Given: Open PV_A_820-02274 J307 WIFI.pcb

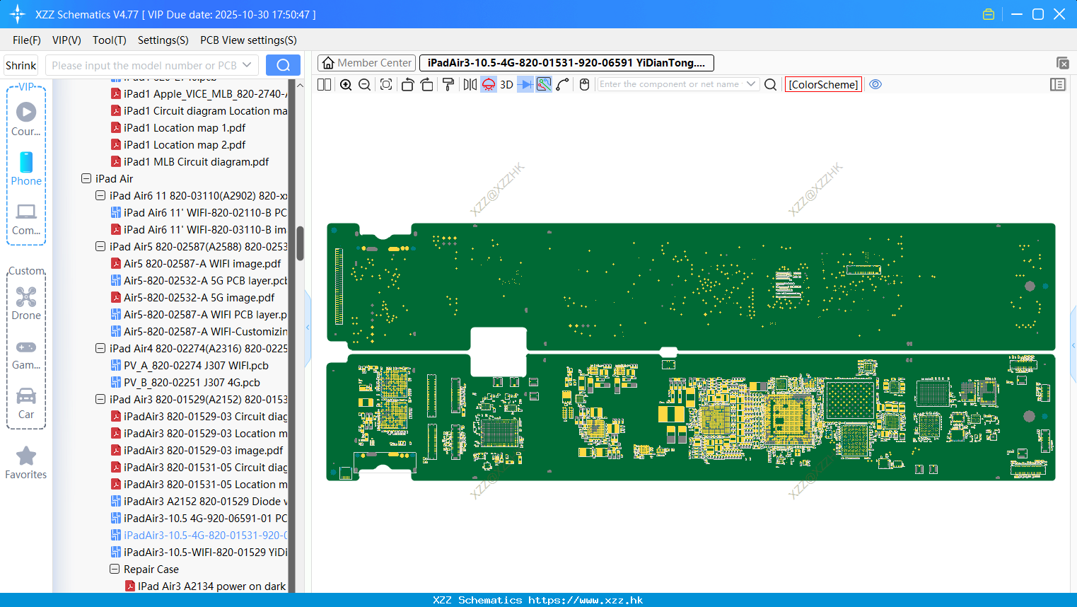Looking at the screenshot, I should tap(196, 366).
